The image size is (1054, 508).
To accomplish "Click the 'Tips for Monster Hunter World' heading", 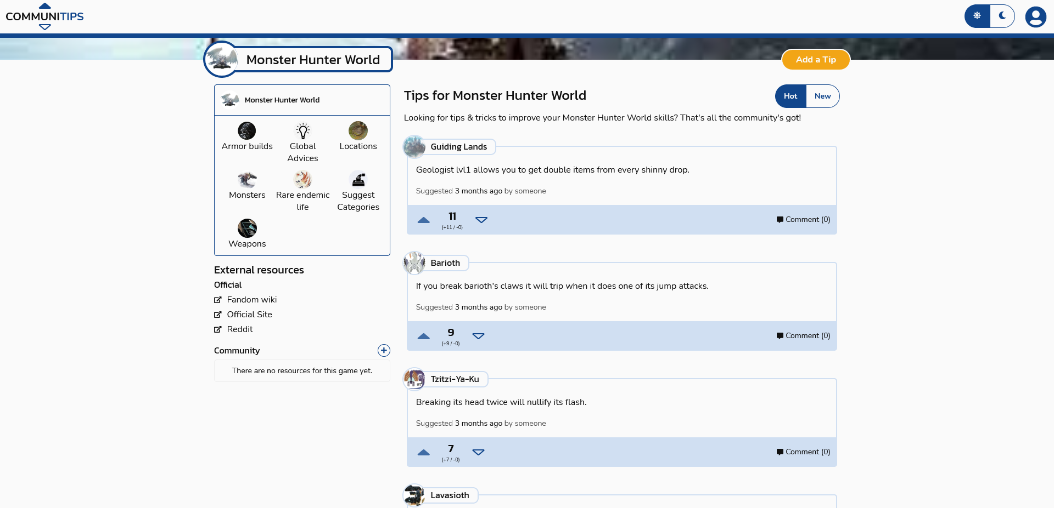I will pyautogui.click(x=495, y=95).
